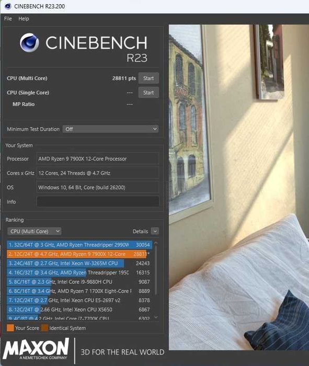Image resolution: width=309 pixels, height=366 pixels.
Task: Open the File menu
Action: pos(8,19)
